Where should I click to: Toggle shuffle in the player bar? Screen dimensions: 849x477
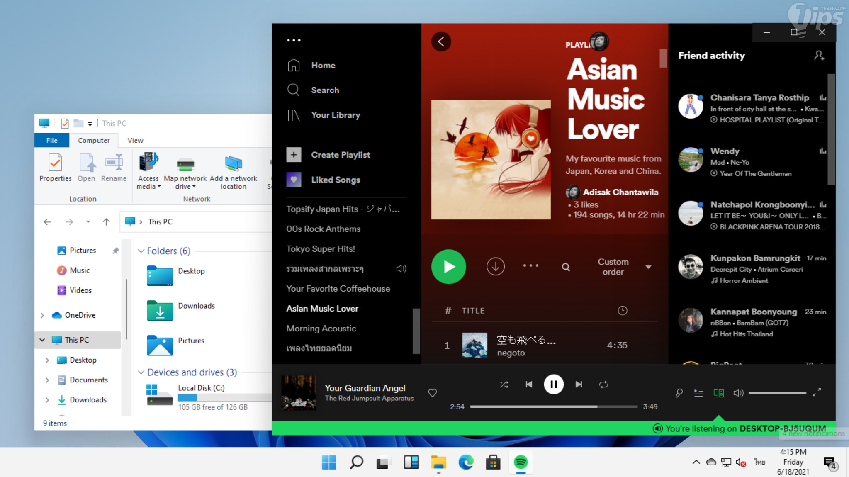tap(504, 385)
